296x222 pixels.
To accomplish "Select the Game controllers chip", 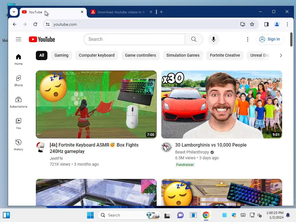I will click(x=140, y=55).
